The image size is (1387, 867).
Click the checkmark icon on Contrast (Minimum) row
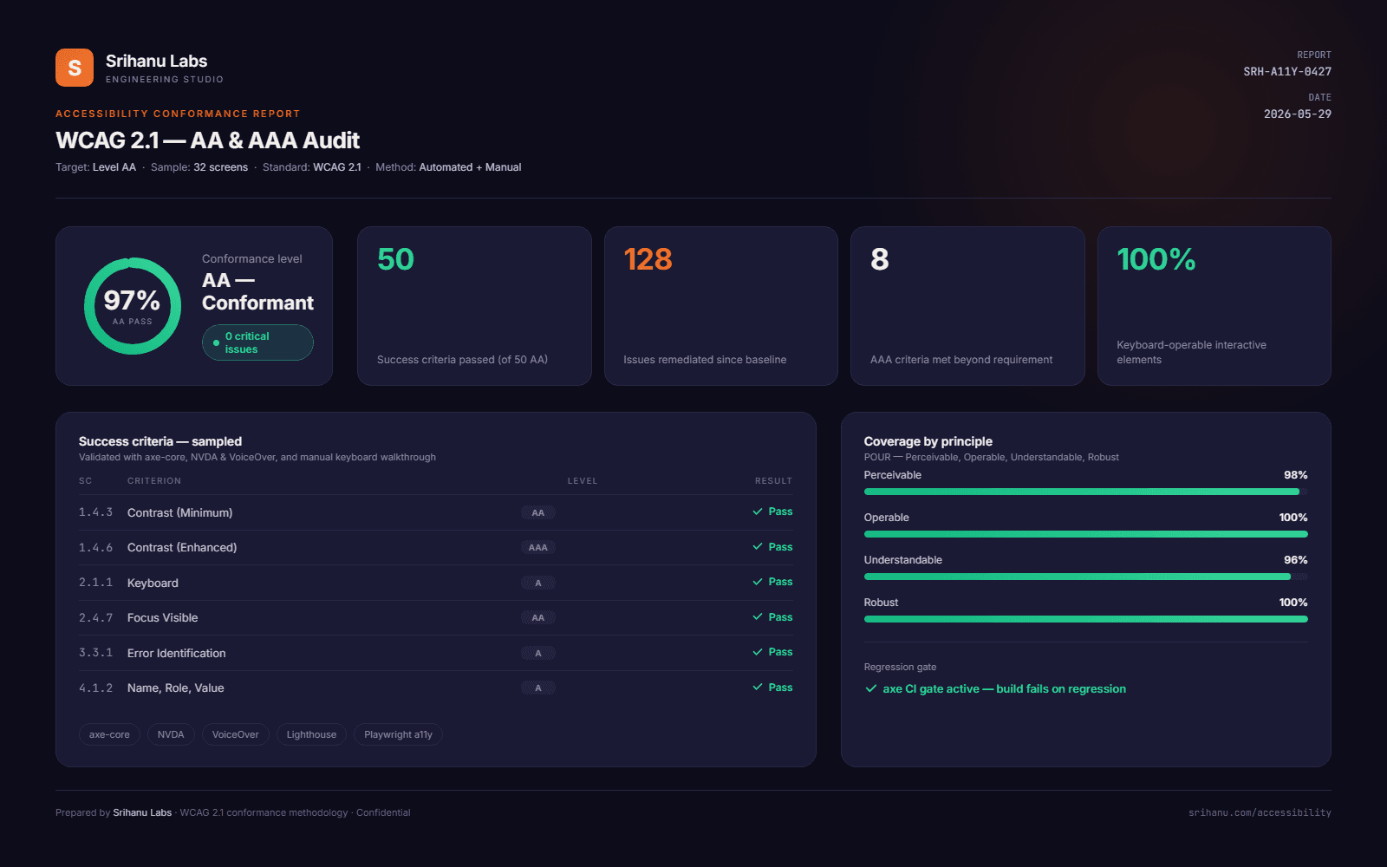coord(758,512)
